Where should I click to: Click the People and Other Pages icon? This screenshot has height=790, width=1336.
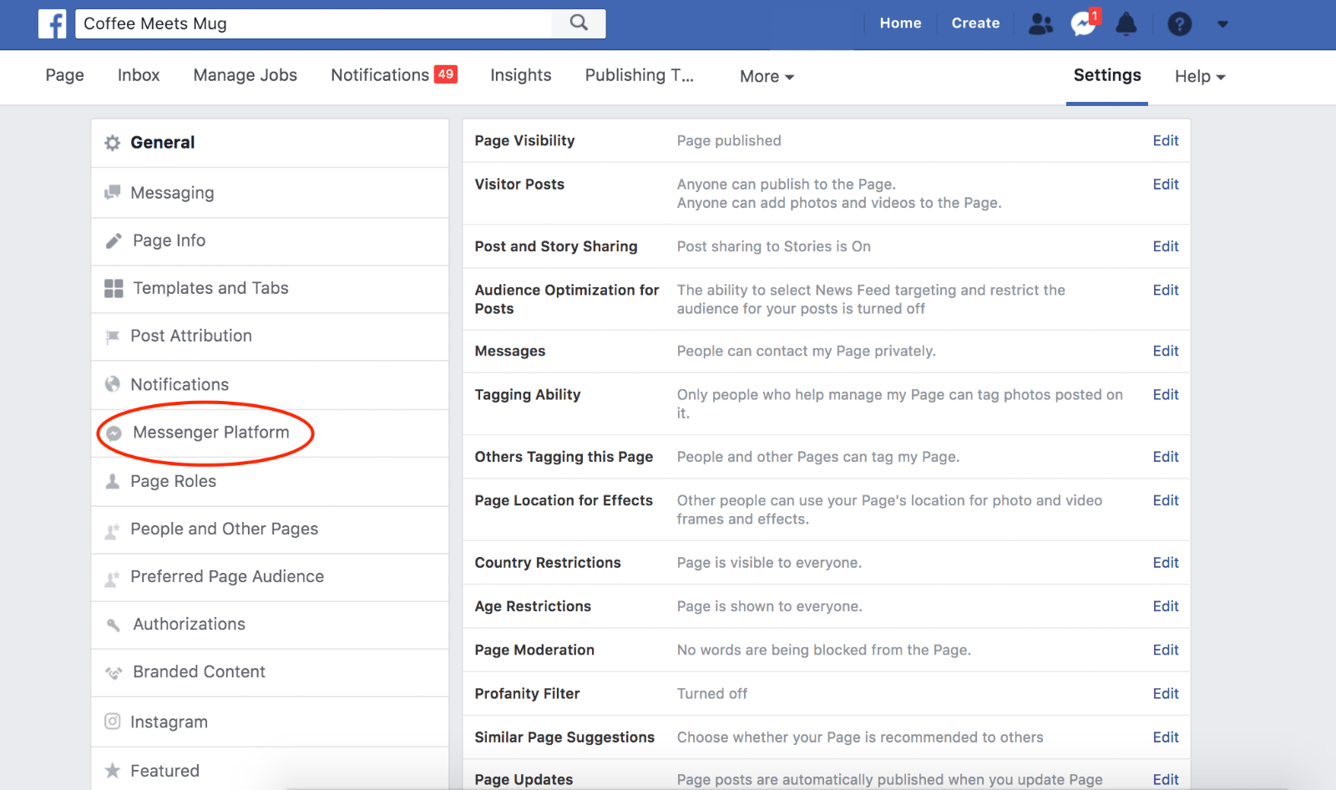click(112, 530)
